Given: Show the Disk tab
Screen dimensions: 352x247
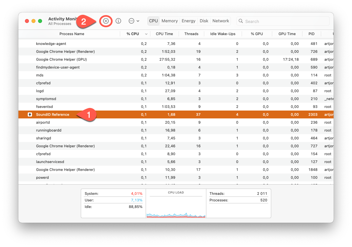Looking at the screenshot, I should click(x=204, y=21).
